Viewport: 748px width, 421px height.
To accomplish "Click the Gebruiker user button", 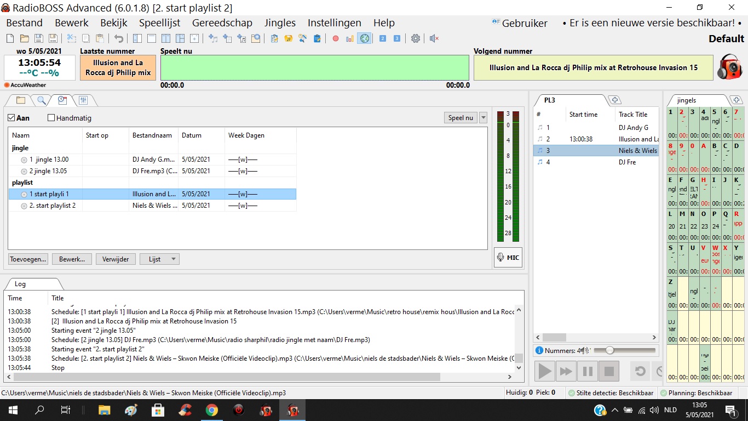I will tap(520, 23).
